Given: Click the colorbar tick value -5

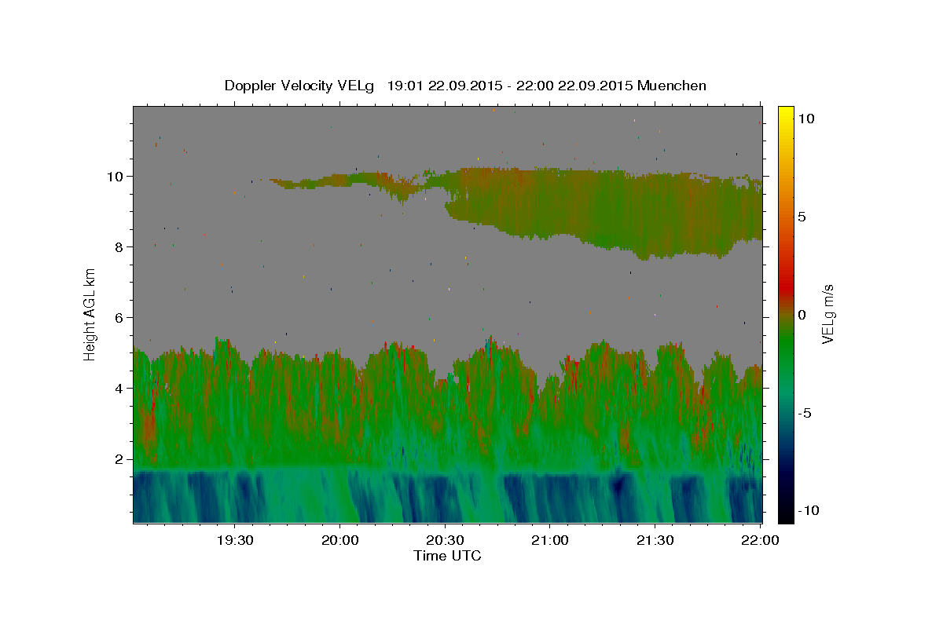Looking at the screenshot, I should click(x=805, y=413).
